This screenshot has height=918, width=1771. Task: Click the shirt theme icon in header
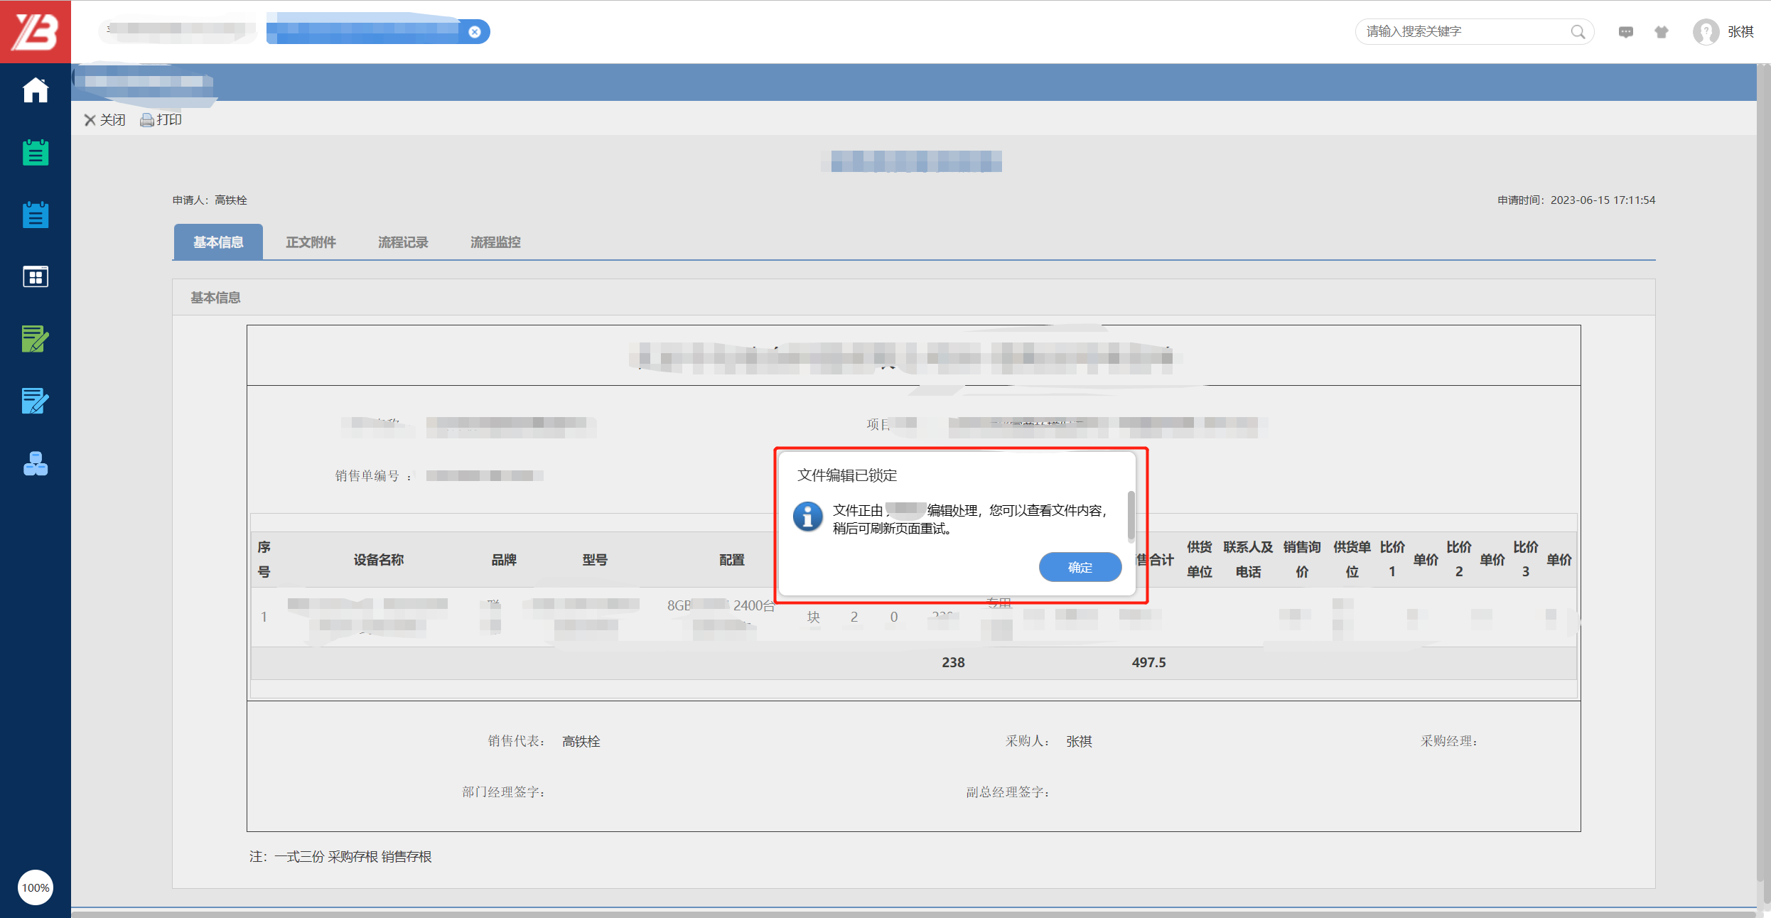(1661, 32)
